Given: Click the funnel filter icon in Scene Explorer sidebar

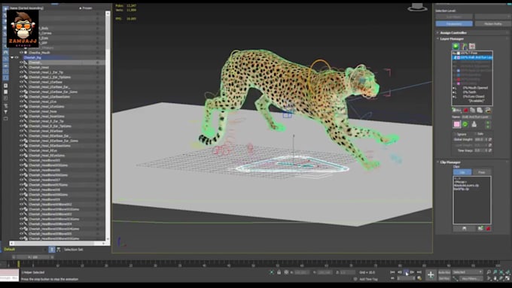Looking at the screenshot, I should coord(5,112).
